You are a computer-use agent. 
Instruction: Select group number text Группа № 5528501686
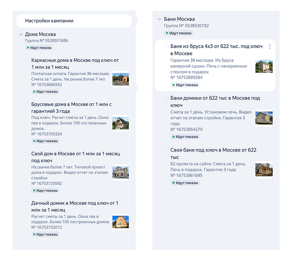[x=47, y=40]
